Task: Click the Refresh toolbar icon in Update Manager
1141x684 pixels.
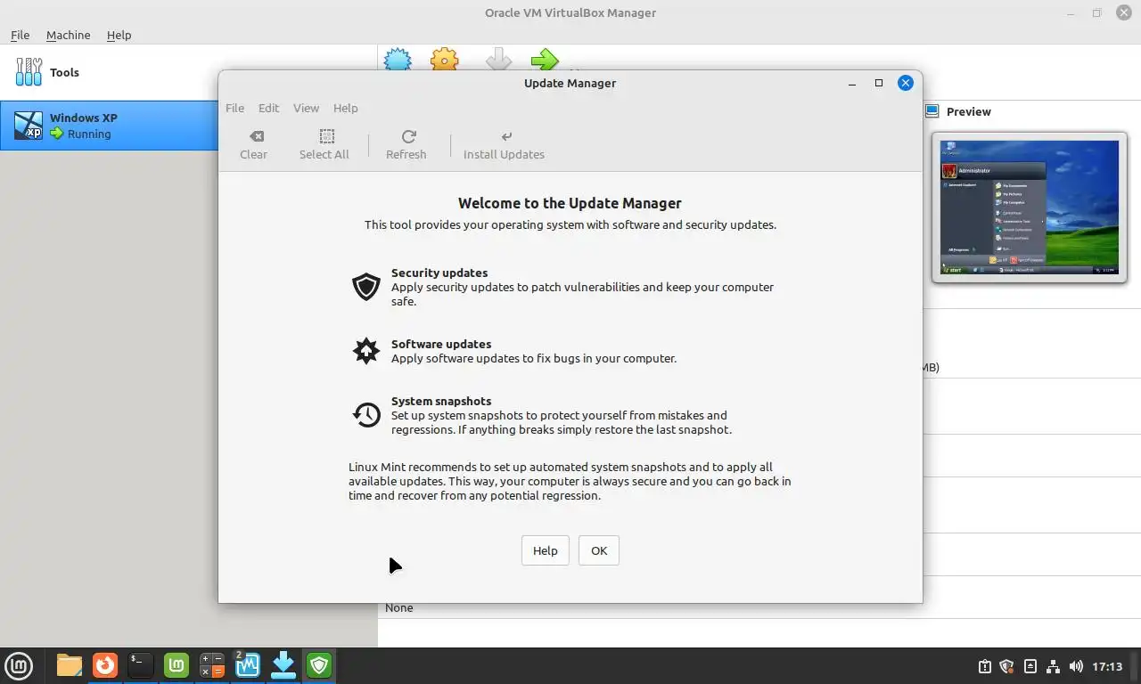Action: [x=408, y=136]
